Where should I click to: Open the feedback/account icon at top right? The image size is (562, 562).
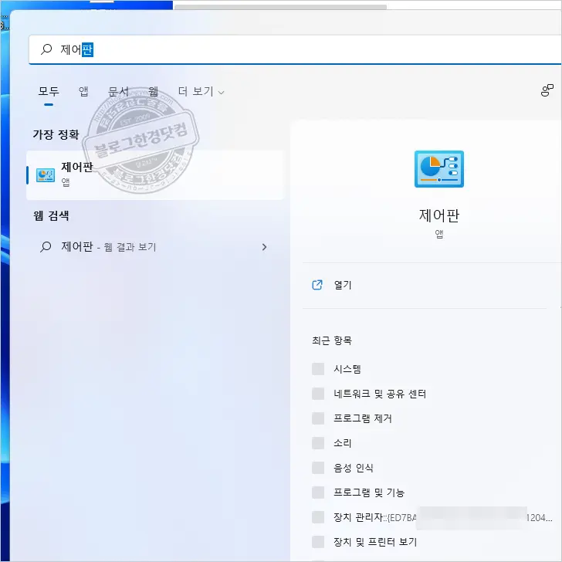[x=547, y=90]
